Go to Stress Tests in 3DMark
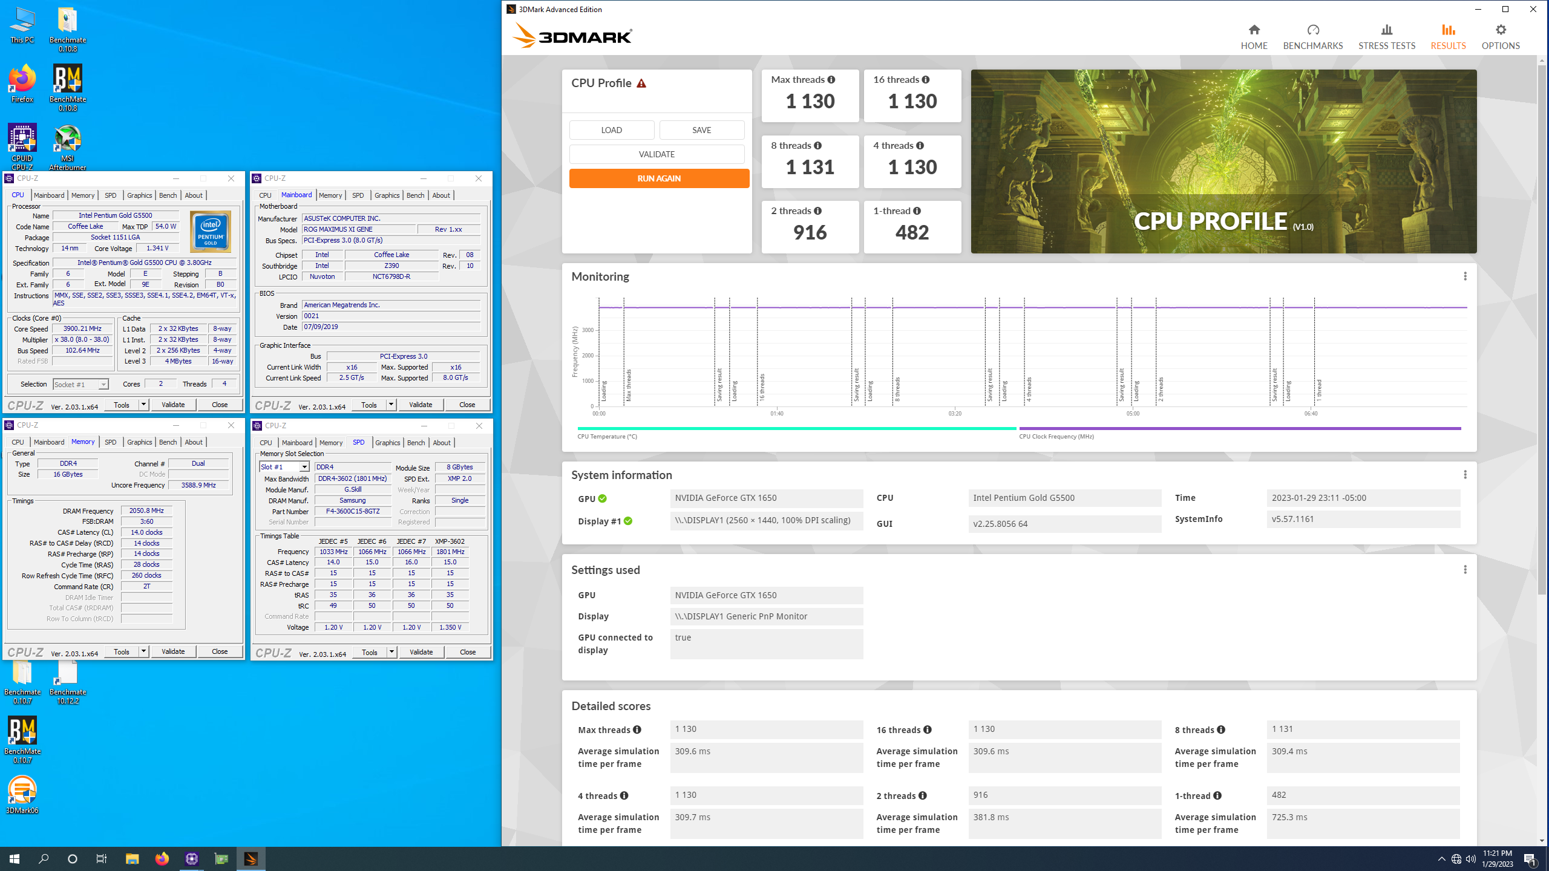Screen dimensions: 1549x871 tap(1386, 37)
